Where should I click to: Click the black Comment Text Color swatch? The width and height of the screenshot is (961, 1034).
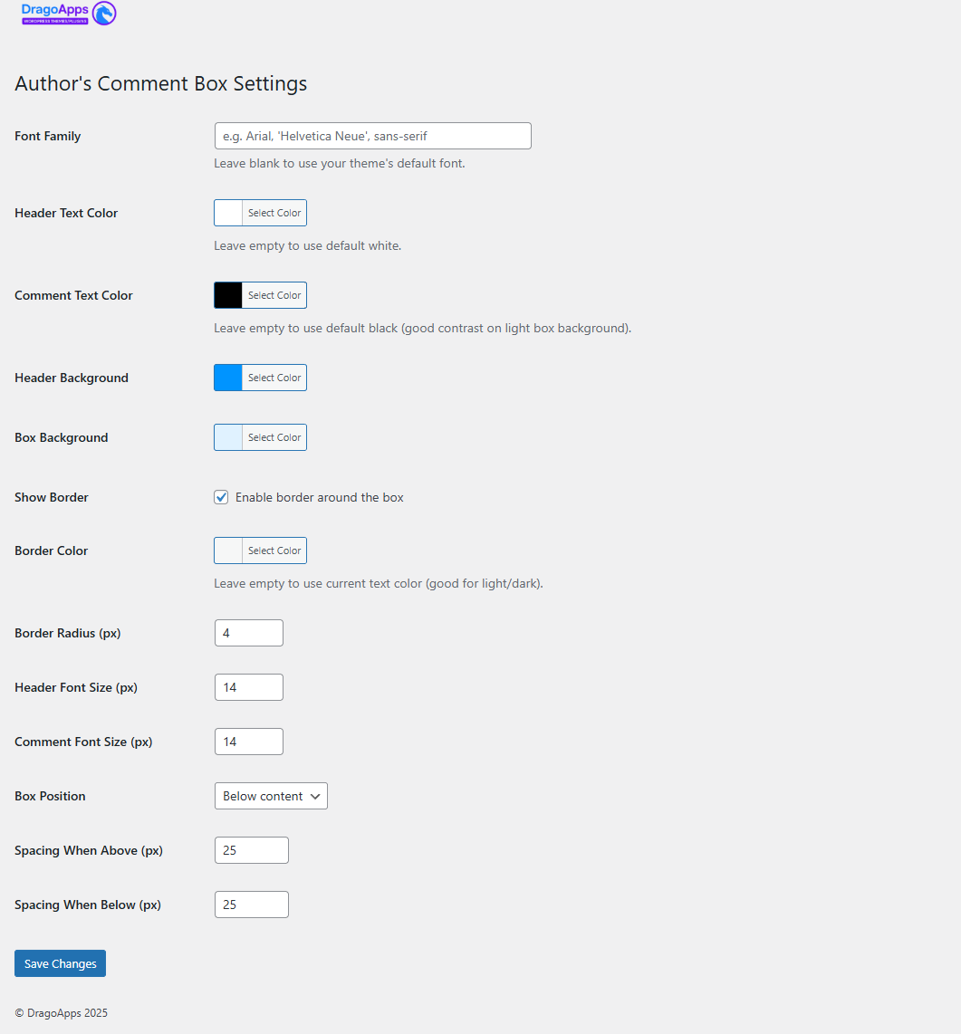[x=228, y=295]
